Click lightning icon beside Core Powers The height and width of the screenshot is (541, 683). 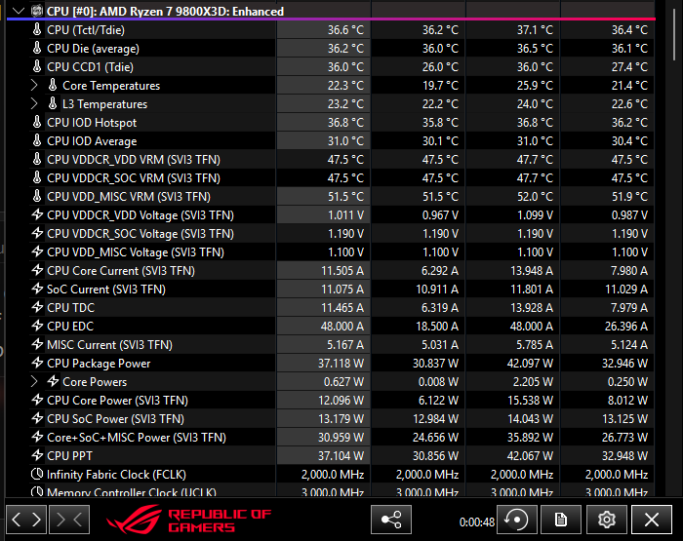[53, 381]
